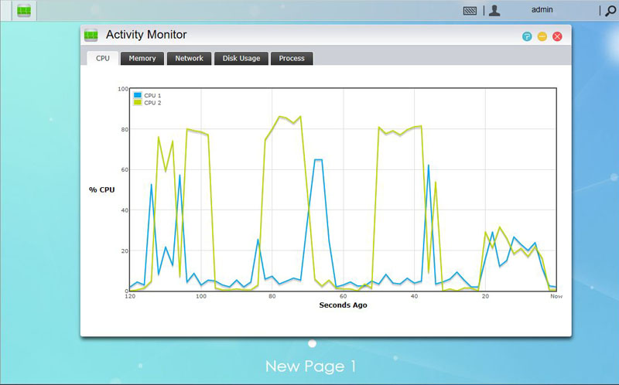Viewport: 619px width, 385px height.
Task: Click the admin username label
Action: [x=542, y=10]
